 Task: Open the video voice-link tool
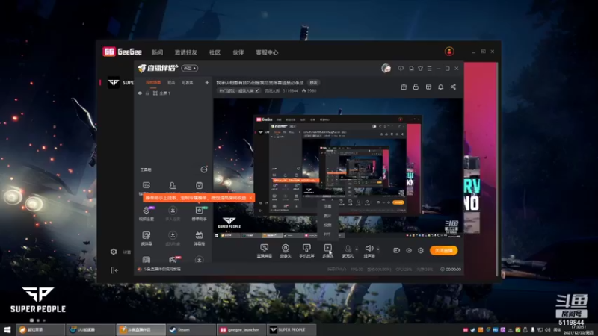[x=147, y=213]
